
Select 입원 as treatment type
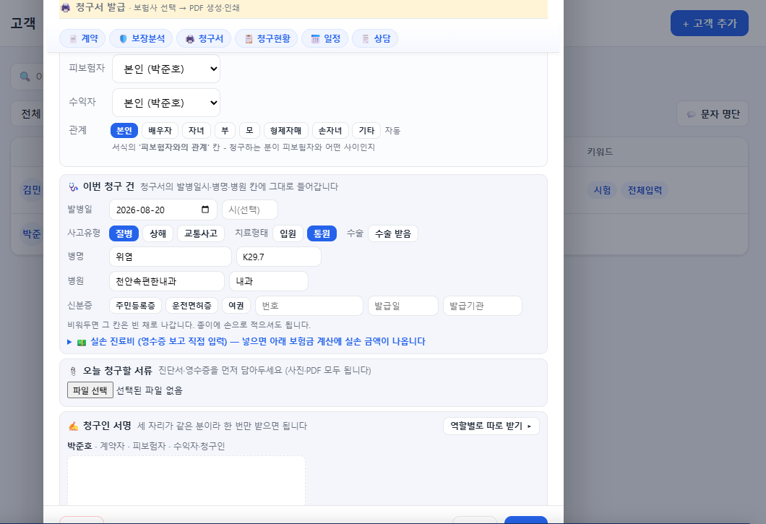pos(288,233)
